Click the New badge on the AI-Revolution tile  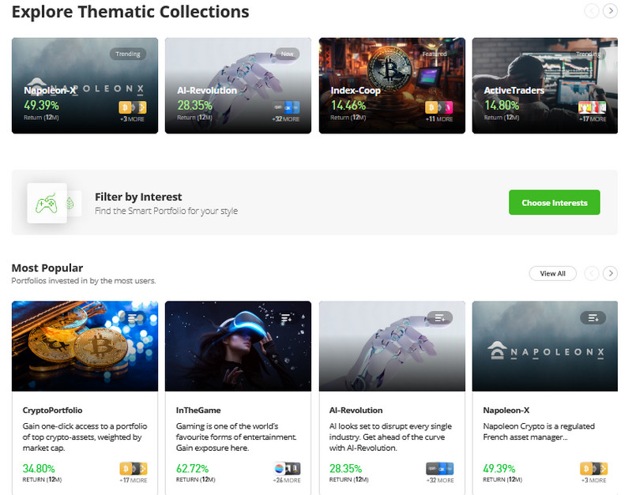[286, 54]
